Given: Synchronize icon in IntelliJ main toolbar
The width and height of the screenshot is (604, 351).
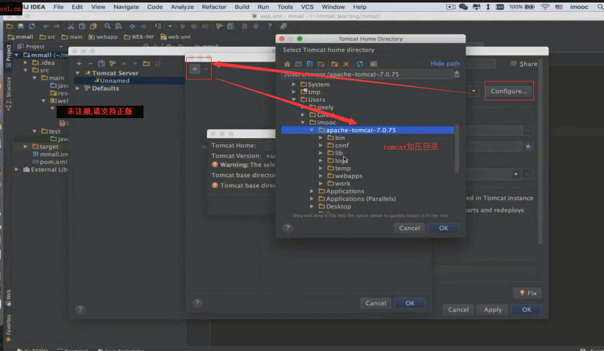Looking at the screenshot, I should tap(32, 26).
